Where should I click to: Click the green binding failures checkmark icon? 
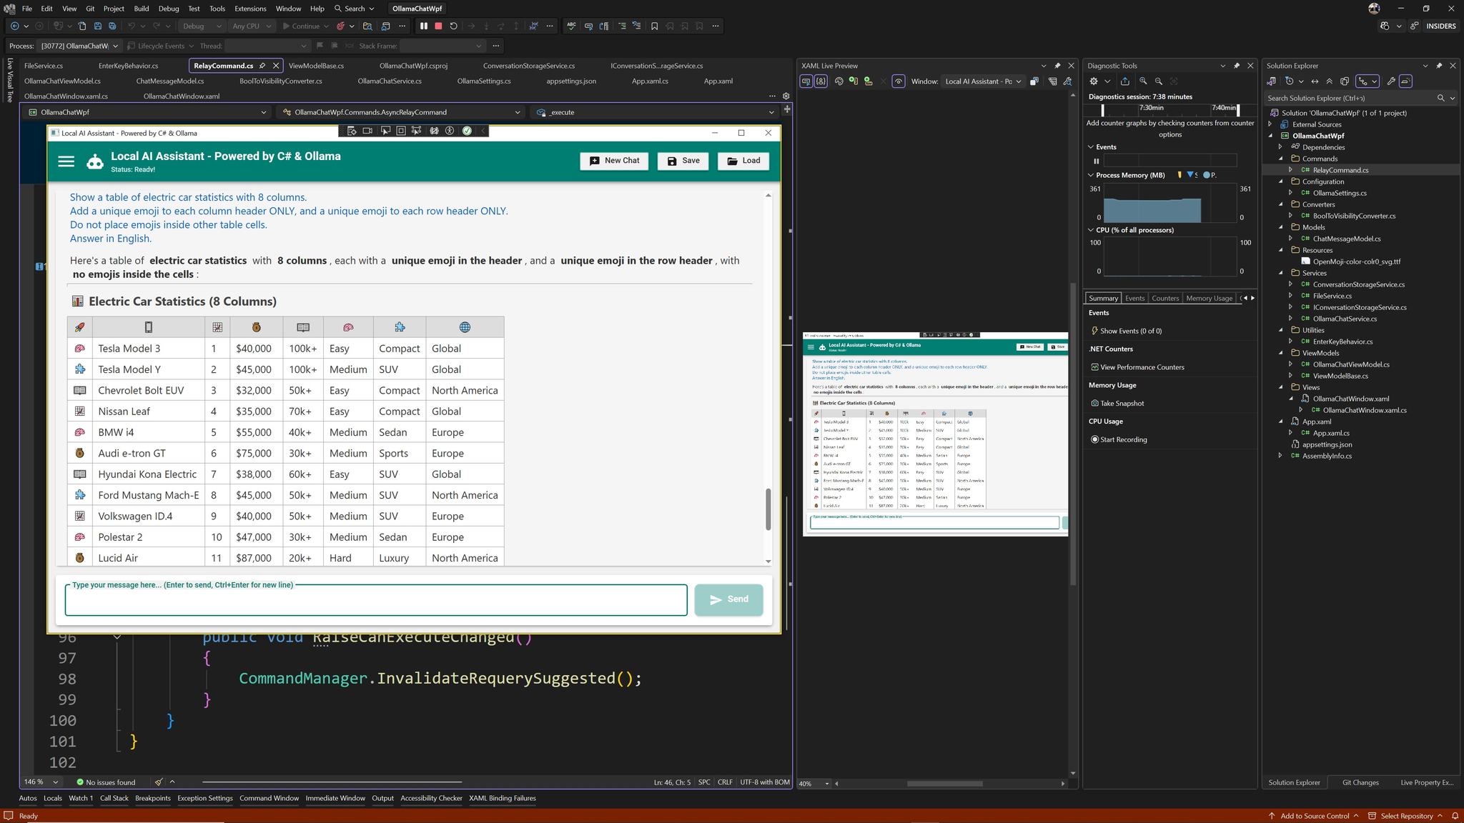(467, 131)
